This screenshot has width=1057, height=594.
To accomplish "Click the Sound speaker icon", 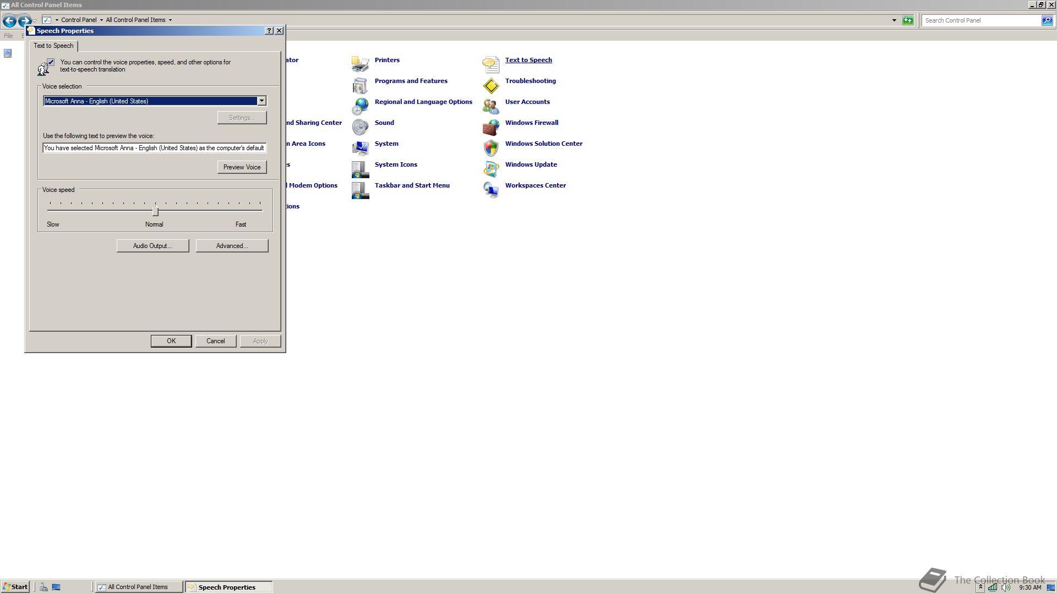I will pyautogui.click(x=360, y=127).
